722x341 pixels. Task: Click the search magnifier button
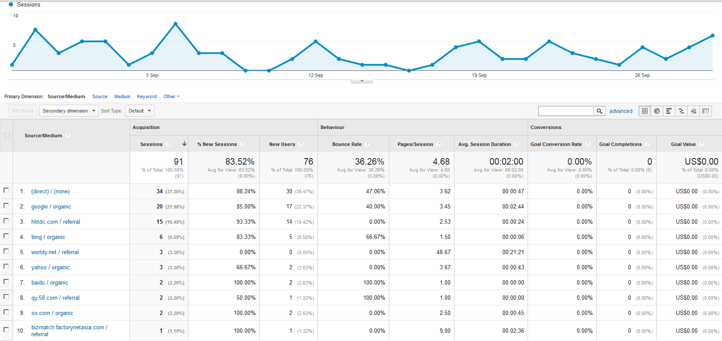(x=599, y=111)
